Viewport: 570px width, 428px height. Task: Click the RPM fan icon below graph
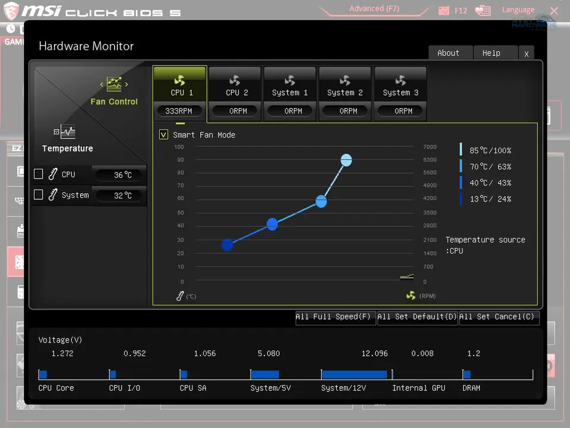pyautogui.click(x=411, y=295)
